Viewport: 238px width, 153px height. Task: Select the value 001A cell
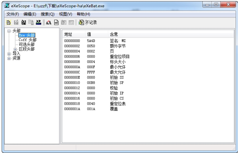tap(91, 109)
